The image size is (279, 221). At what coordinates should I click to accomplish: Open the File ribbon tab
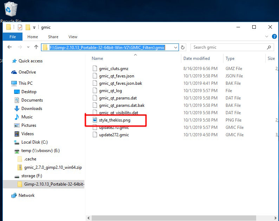pyautogui.click(x=13, y=37)
